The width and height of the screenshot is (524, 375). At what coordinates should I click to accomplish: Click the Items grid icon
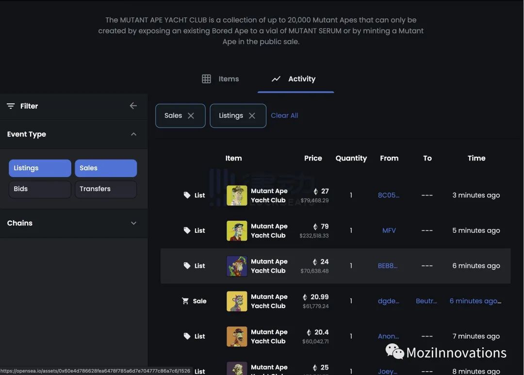(x=206, y=79)
